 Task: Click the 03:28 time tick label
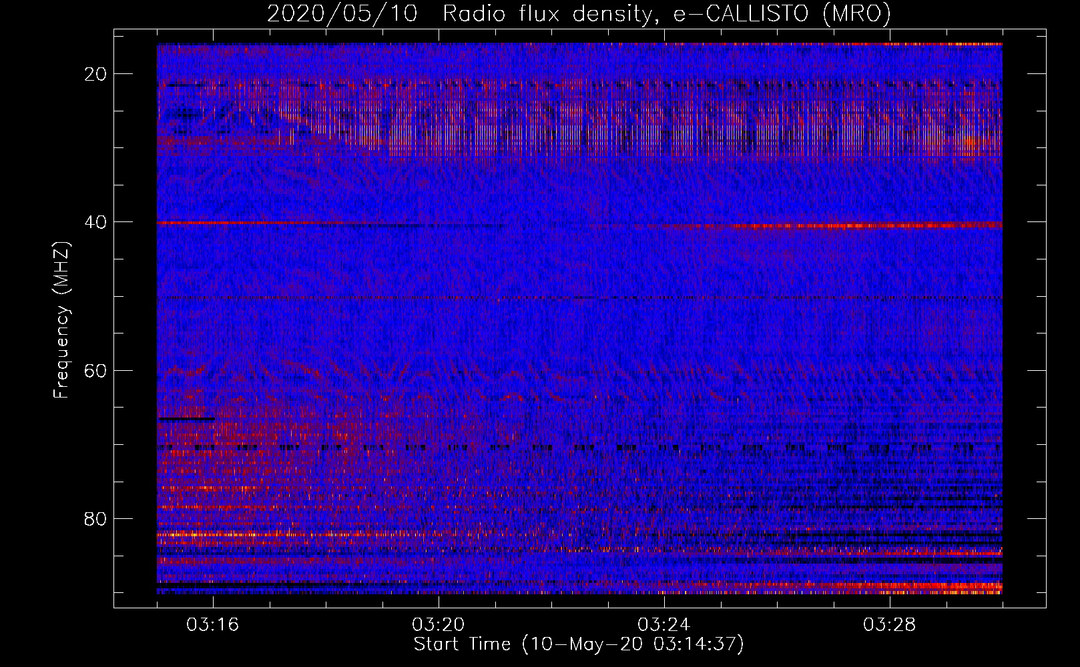[890, 625]
